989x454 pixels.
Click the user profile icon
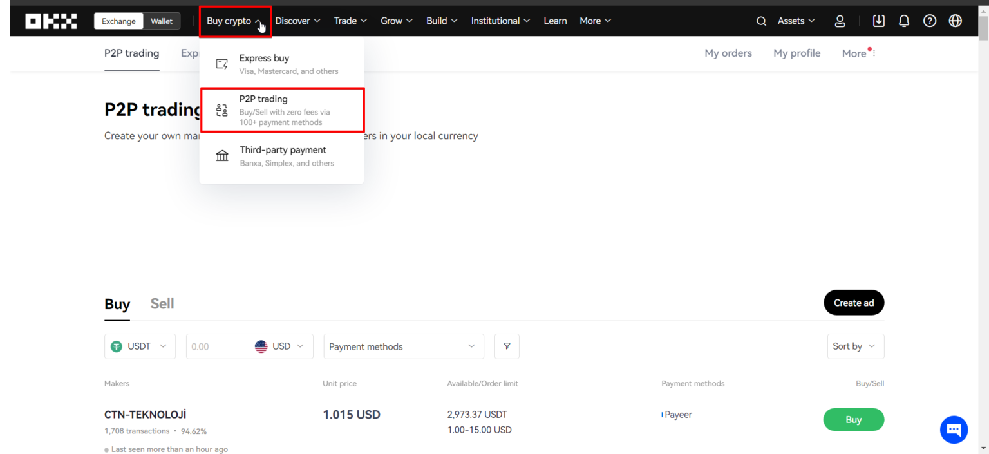(x=840, y=21)
